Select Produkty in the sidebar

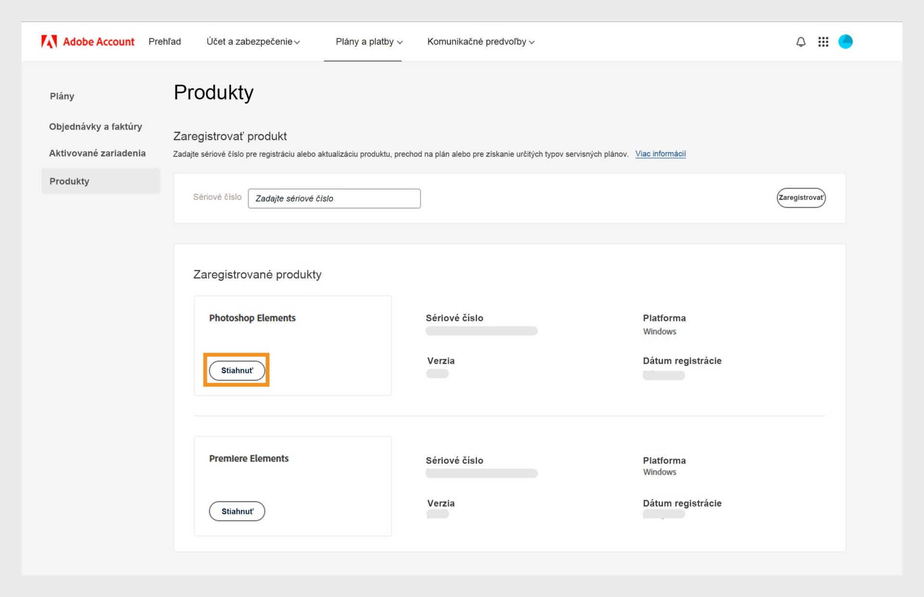pyautogui.click(x=69, y=181)
